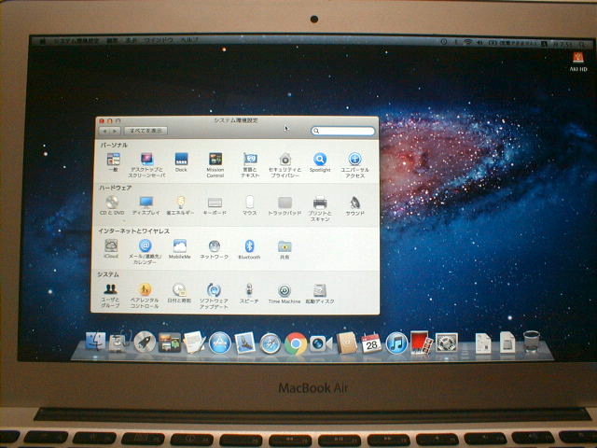This screenshot has height=448, width=597.
Task: Click the back arrow in System Preferences toolbar
Action: [104, 131]
